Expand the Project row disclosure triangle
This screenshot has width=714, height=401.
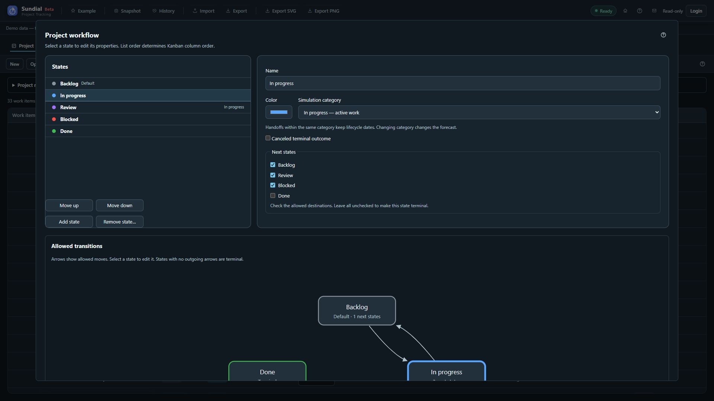click(13, 85)
